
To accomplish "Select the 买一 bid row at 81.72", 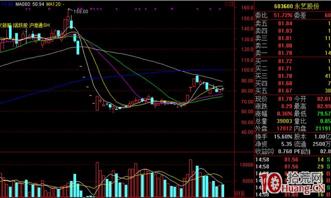I will tap(293, 61).
